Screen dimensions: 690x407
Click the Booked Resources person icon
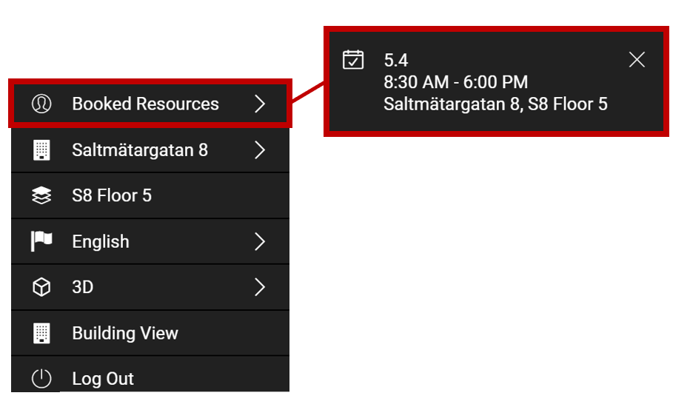(41, 104)
